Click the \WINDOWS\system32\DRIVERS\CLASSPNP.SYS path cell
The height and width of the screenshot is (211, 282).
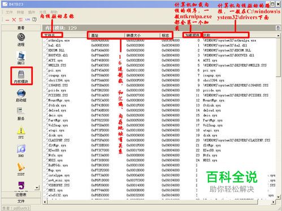[236, 140]
